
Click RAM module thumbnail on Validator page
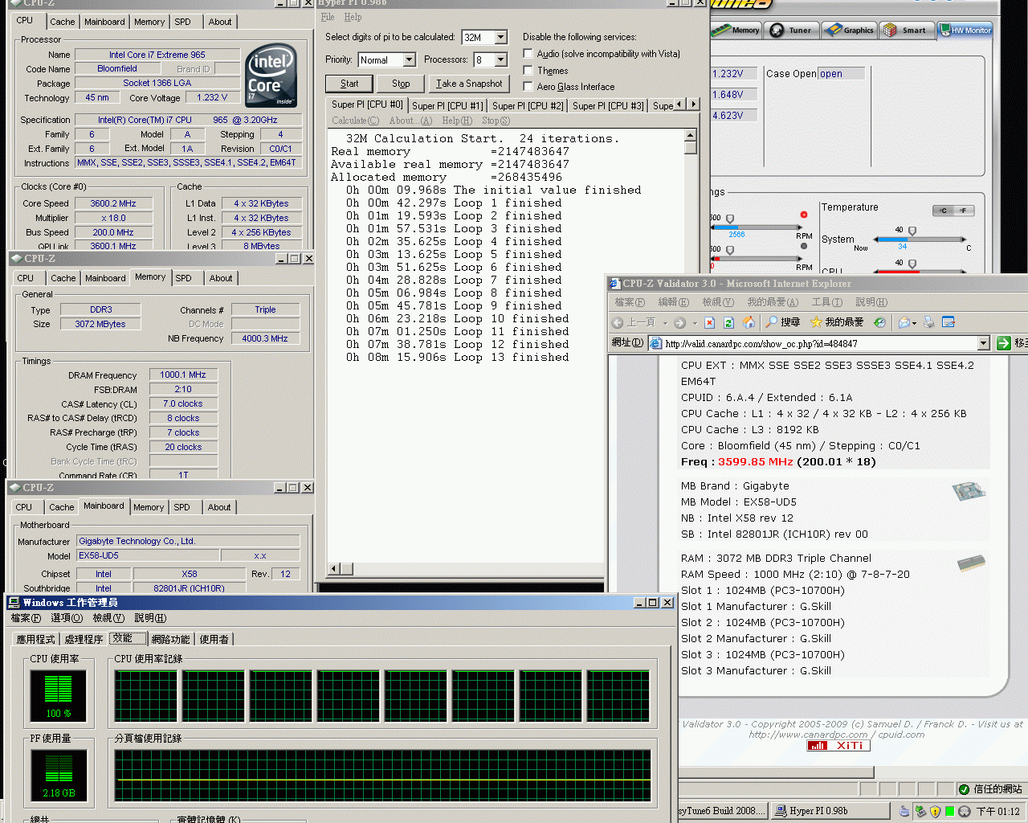tap(972, 563)
